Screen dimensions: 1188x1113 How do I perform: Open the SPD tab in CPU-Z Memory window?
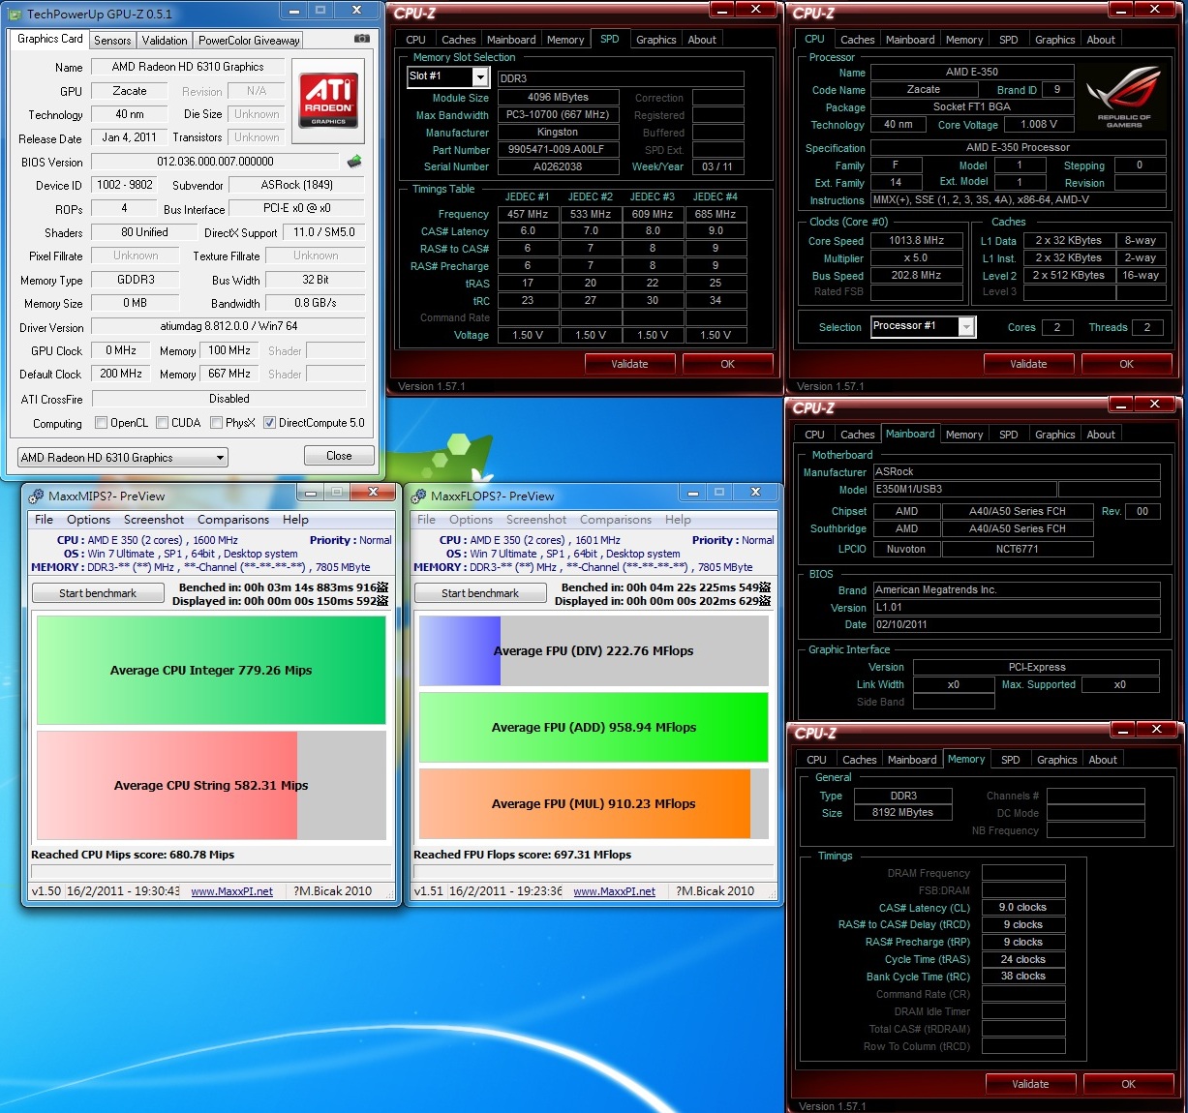pos(1011,760)
